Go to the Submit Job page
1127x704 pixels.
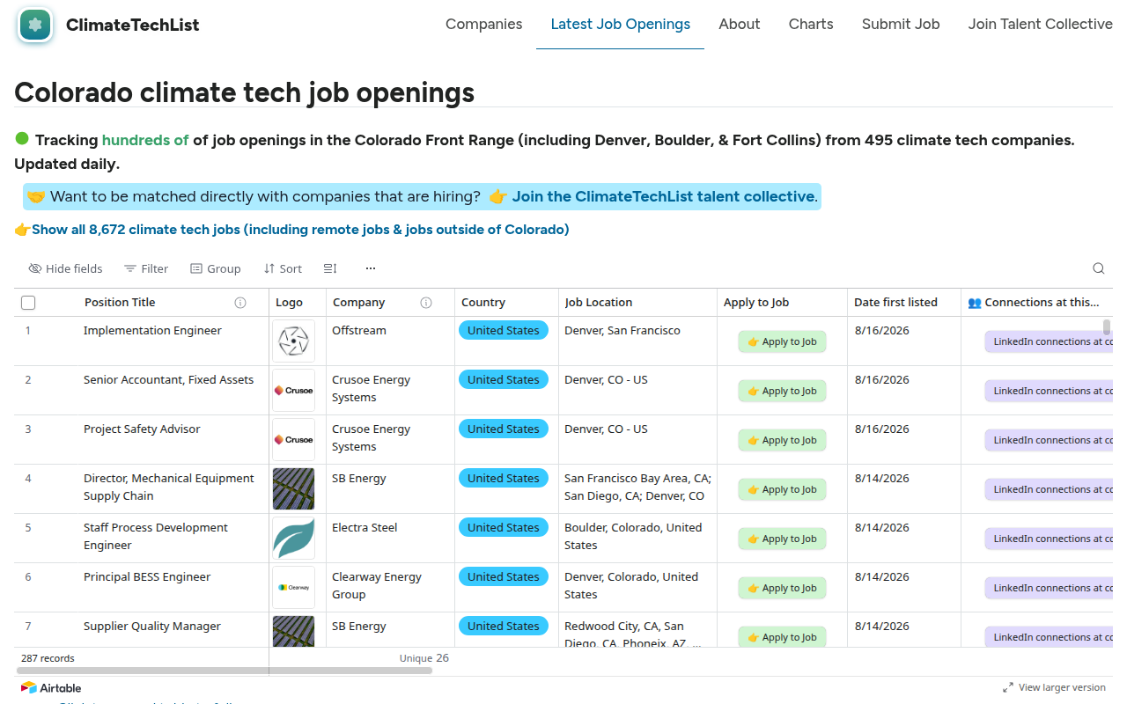901,25
